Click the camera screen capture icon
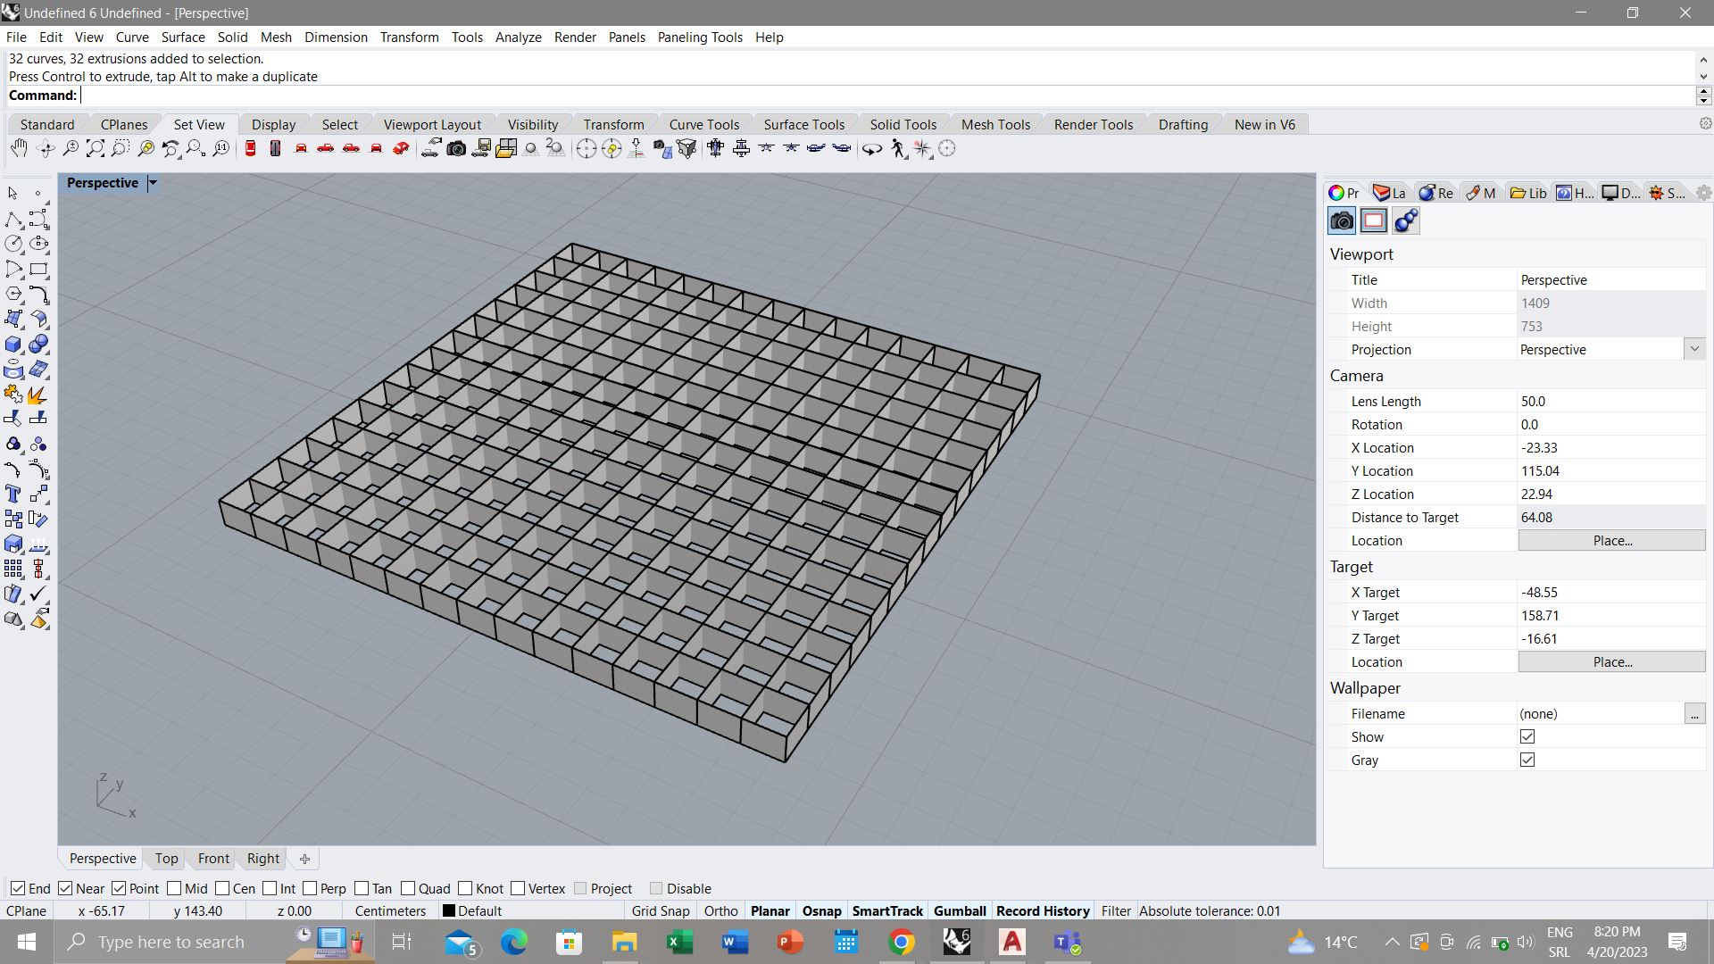Viewport: 1714px width, 964px height. 456,149
